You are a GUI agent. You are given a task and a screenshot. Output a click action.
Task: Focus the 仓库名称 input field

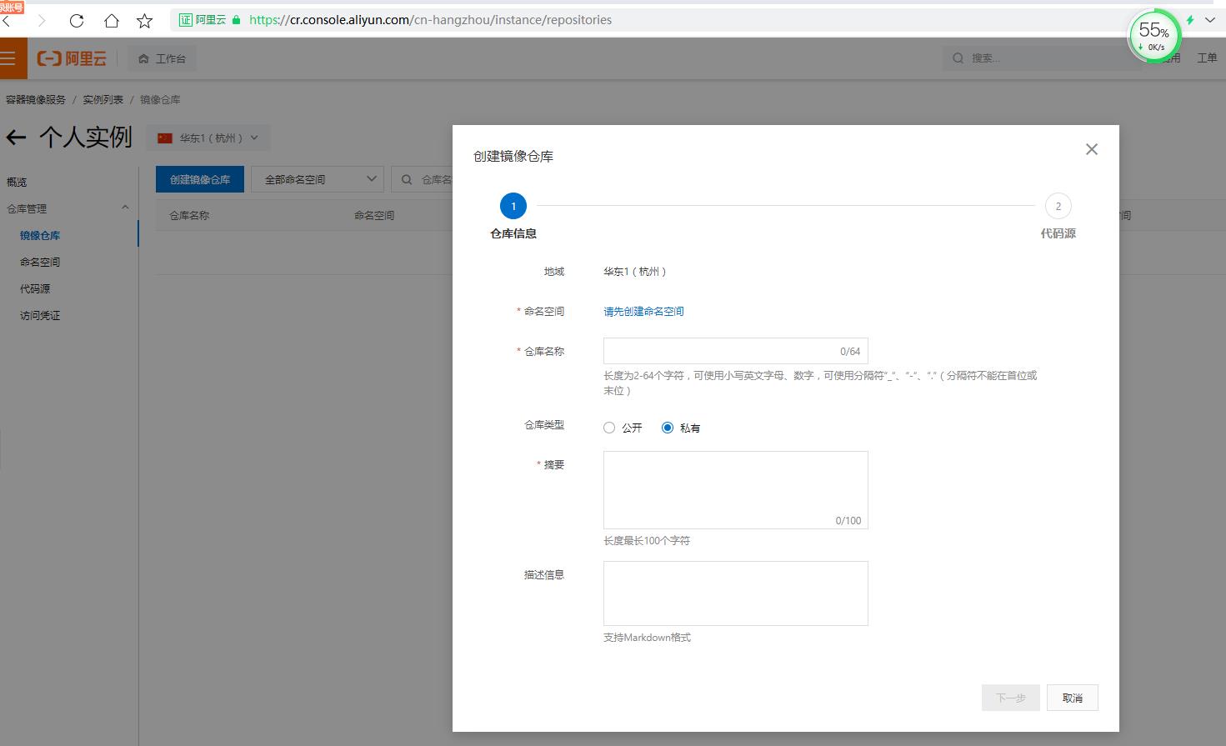pyautogui.click(x=736, y=351)
